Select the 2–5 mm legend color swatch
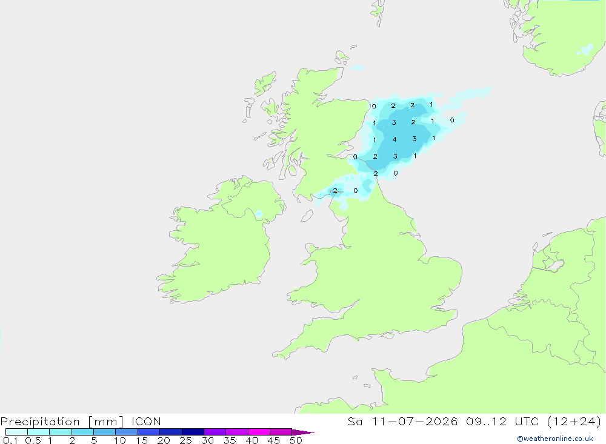The height and width of the screenshot is (444, 606). click(82, 432)
